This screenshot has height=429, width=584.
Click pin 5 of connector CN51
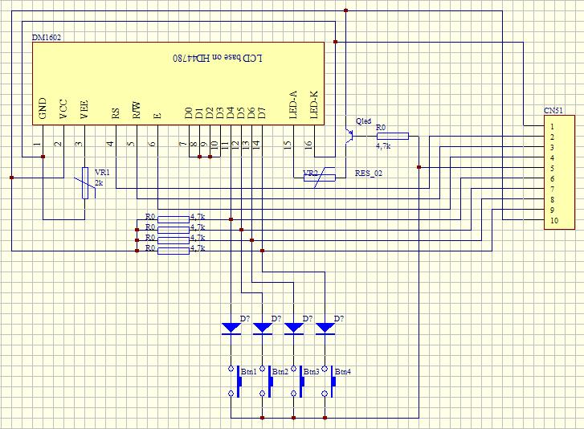pos(553,169)
